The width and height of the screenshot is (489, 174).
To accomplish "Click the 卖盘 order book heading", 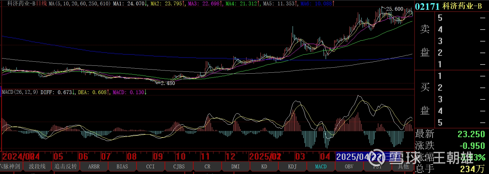I will click(425, 41).
